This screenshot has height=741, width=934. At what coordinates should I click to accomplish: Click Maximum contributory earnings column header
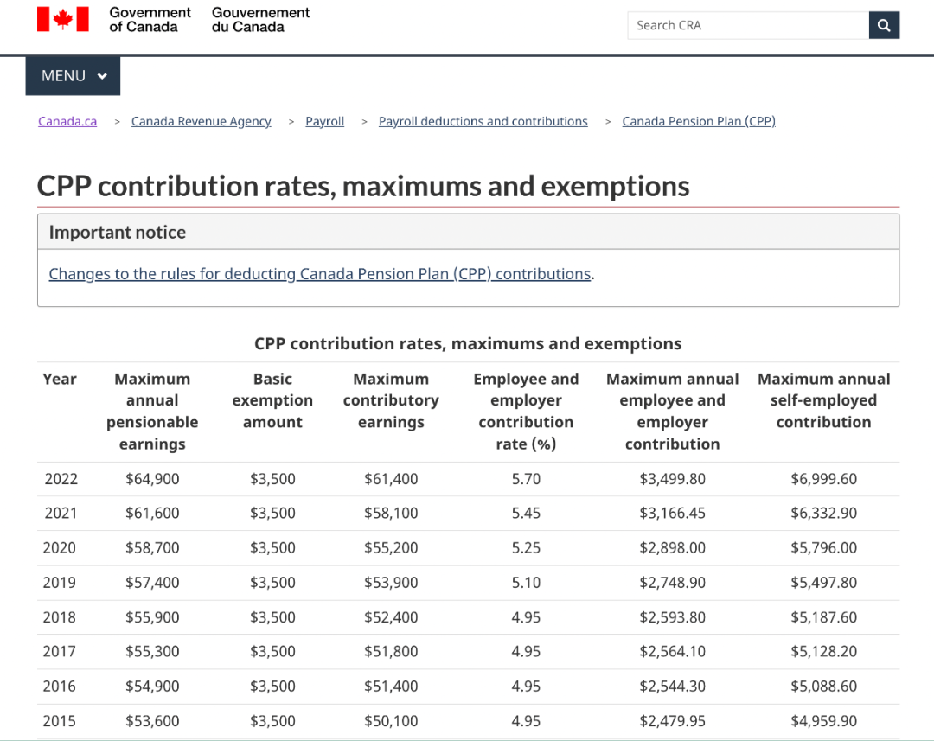(x=391, y=400)
